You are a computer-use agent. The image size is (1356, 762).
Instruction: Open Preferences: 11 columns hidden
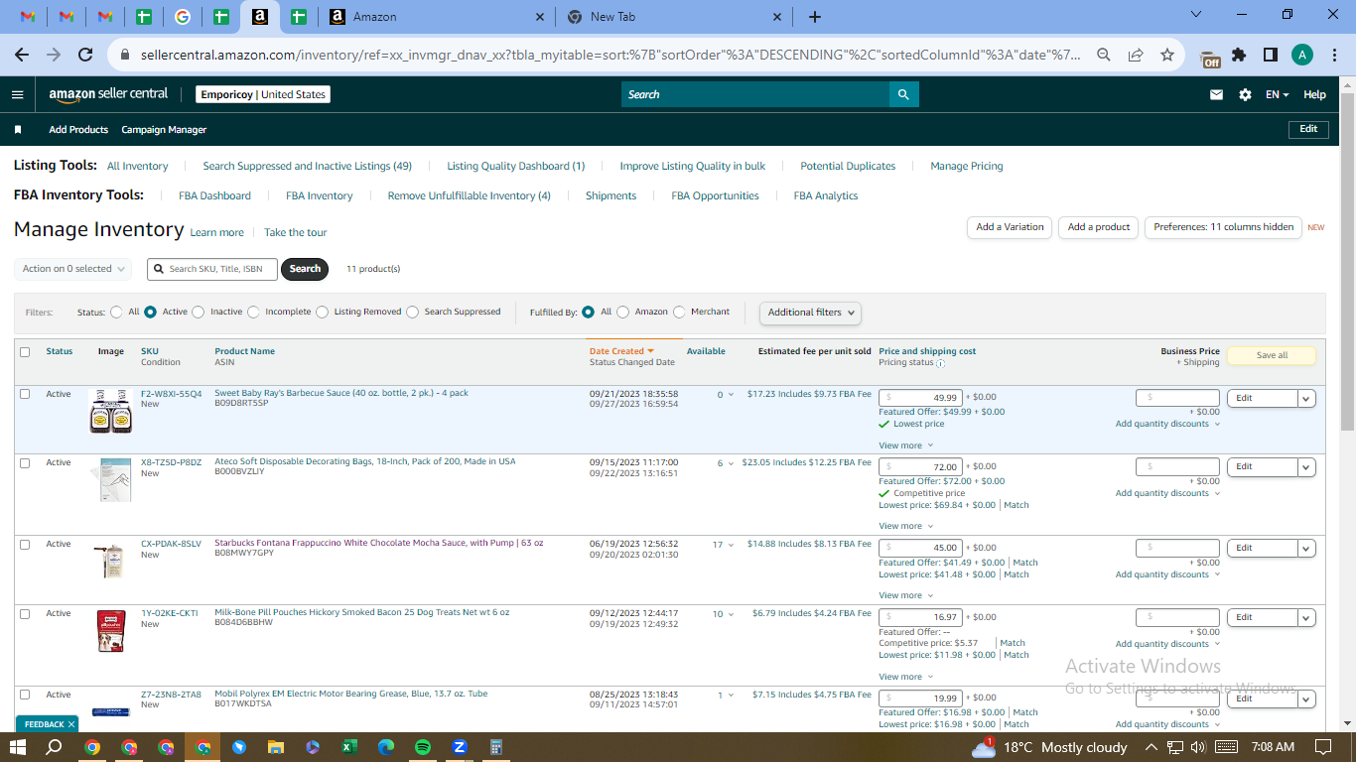pos(1224,227)
